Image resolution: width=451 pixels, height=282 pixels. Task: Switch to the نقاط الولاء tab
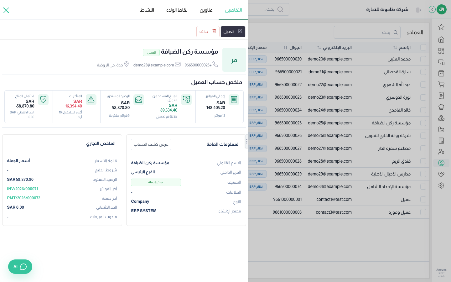pos(177,10)
